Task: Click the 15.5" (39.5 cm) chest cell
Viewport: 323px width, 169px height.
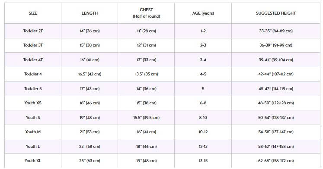Action: pos(146,118)
